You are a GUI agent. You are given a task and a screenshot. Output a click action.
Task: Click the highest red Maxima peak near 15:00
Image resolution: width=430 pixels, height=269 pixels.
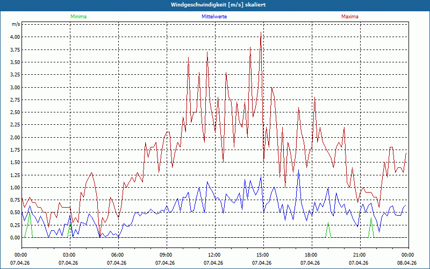(261, 32)
